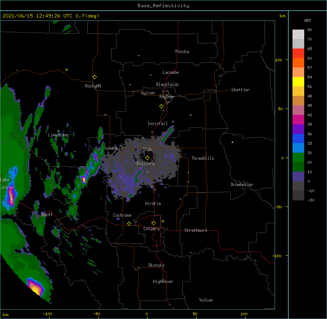Click the 80 dBZ legend value

(x=310, y=30)
